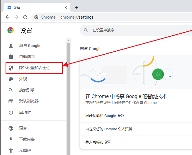Open 导入书签和设置 row

(136, 142)
